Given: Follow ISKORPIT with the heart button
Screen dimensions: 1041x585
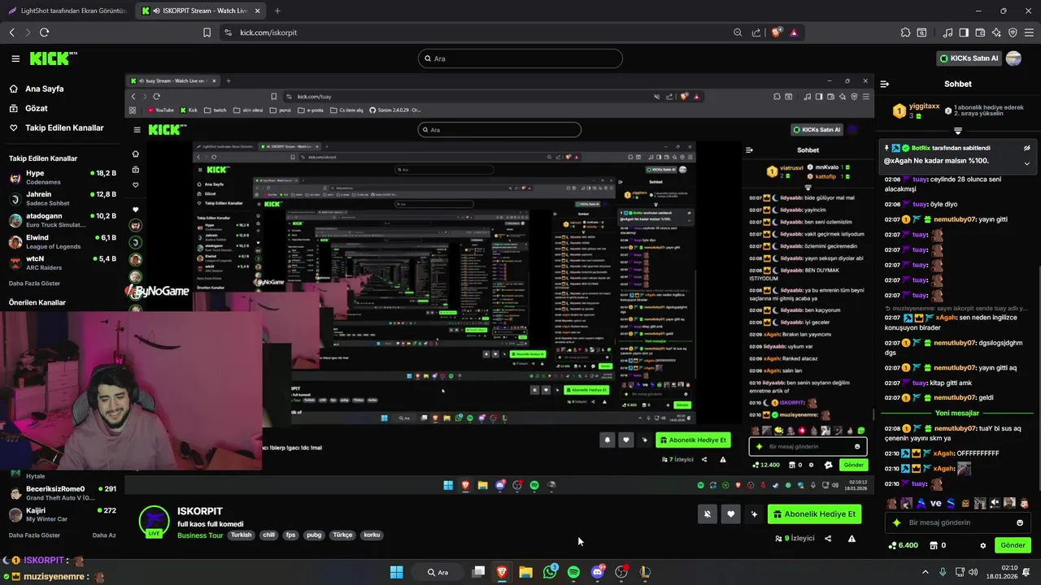Looking at the screenshot, I should (x=730, y=513).
